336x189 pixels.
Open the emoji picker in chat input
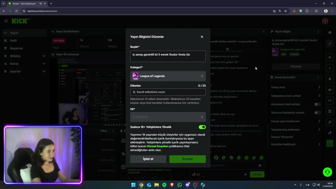pos(260,166)
